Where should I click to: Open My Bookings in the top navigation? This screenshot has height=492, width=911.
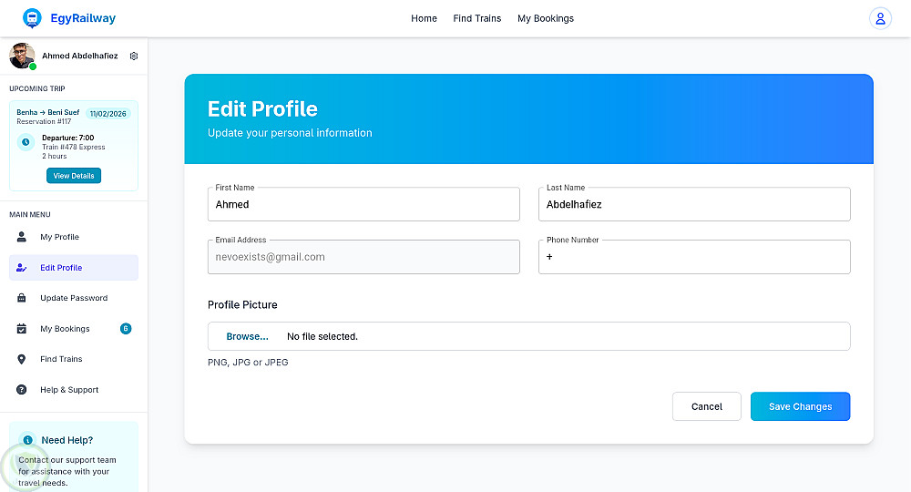(546, 18)
